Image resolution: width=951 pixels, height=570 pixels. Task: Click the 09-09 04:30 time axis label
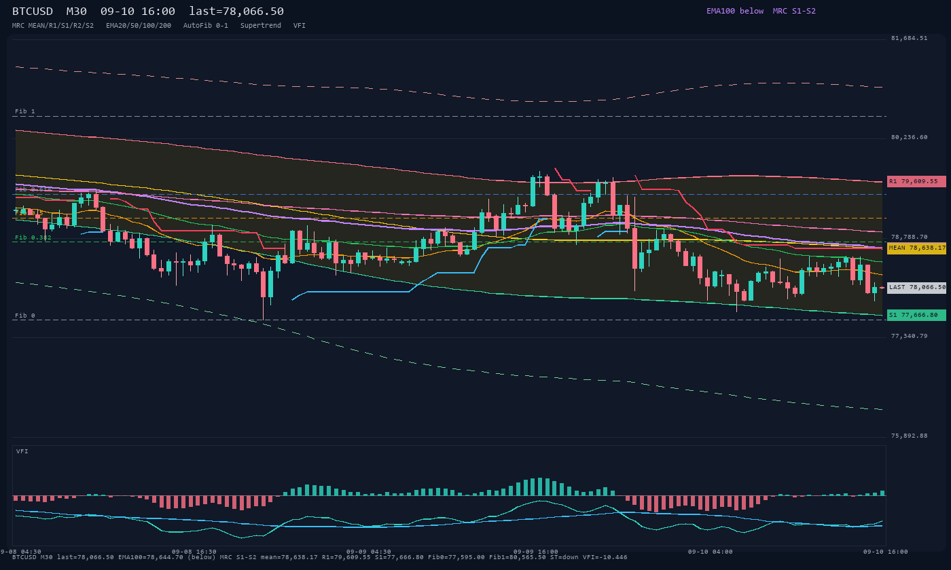click(x=369, y=552)
